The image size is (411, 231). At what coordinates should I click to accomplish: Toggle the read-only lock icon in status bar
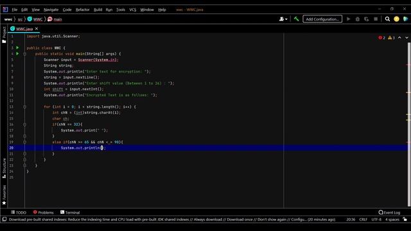tap(405, 219)
